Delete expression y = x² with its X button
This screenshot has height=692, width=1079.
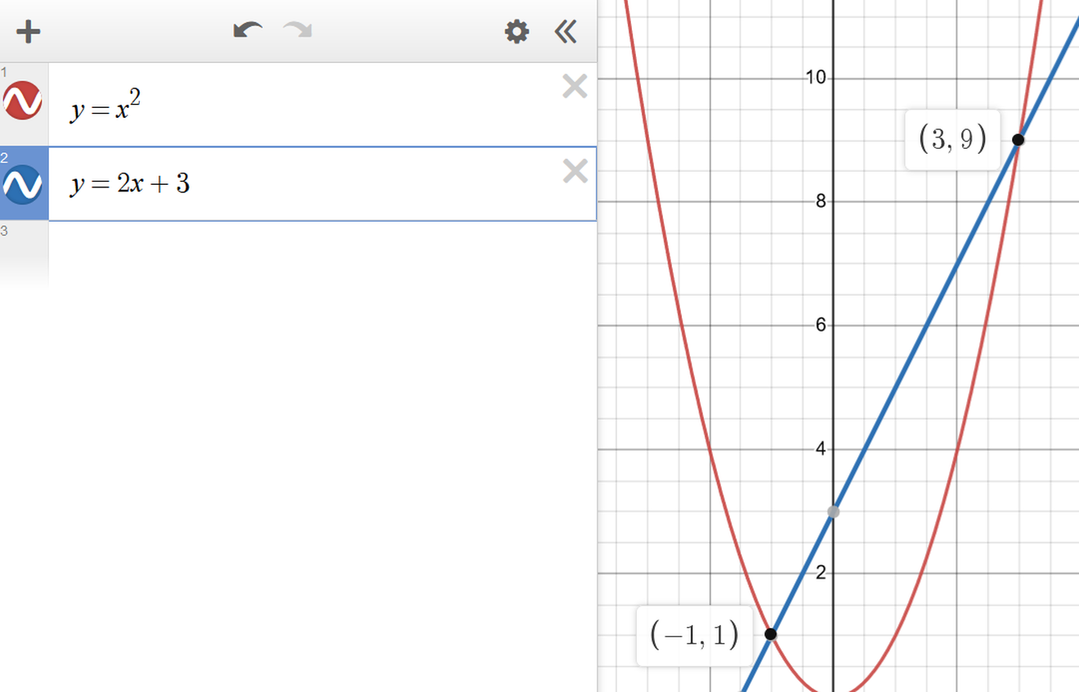575,86
